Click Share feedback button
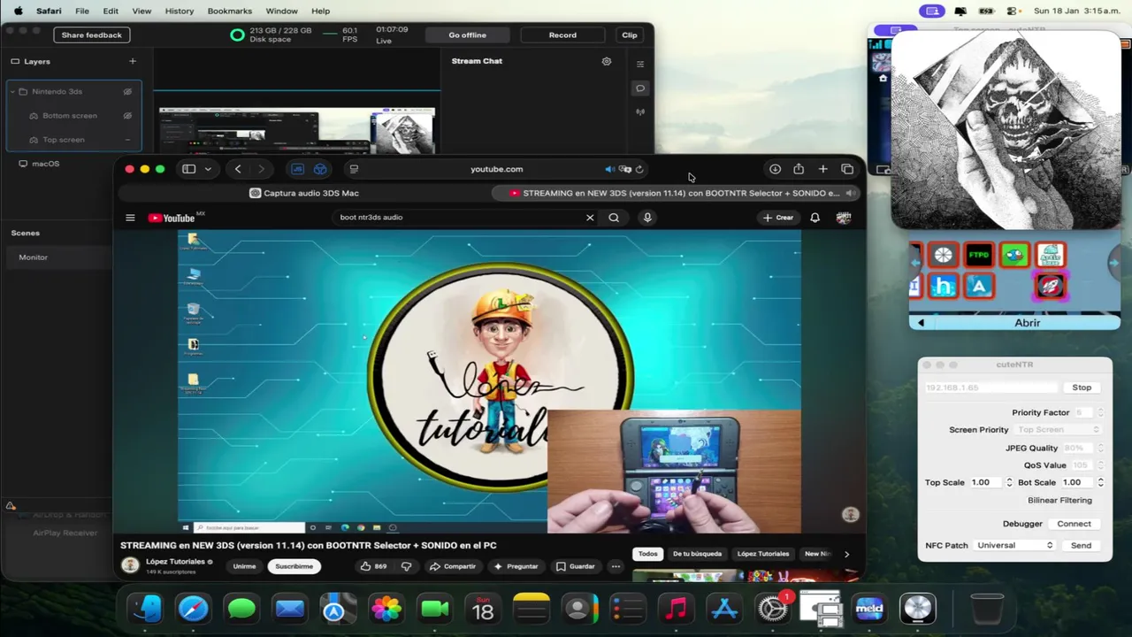This screenshot has width=1132, height=637. [92, 35]
